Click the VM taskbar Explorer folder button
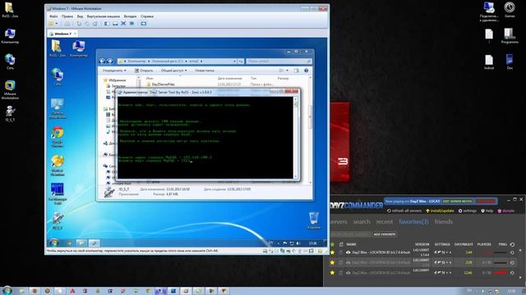The image size is (526, 295). [81, 243]
